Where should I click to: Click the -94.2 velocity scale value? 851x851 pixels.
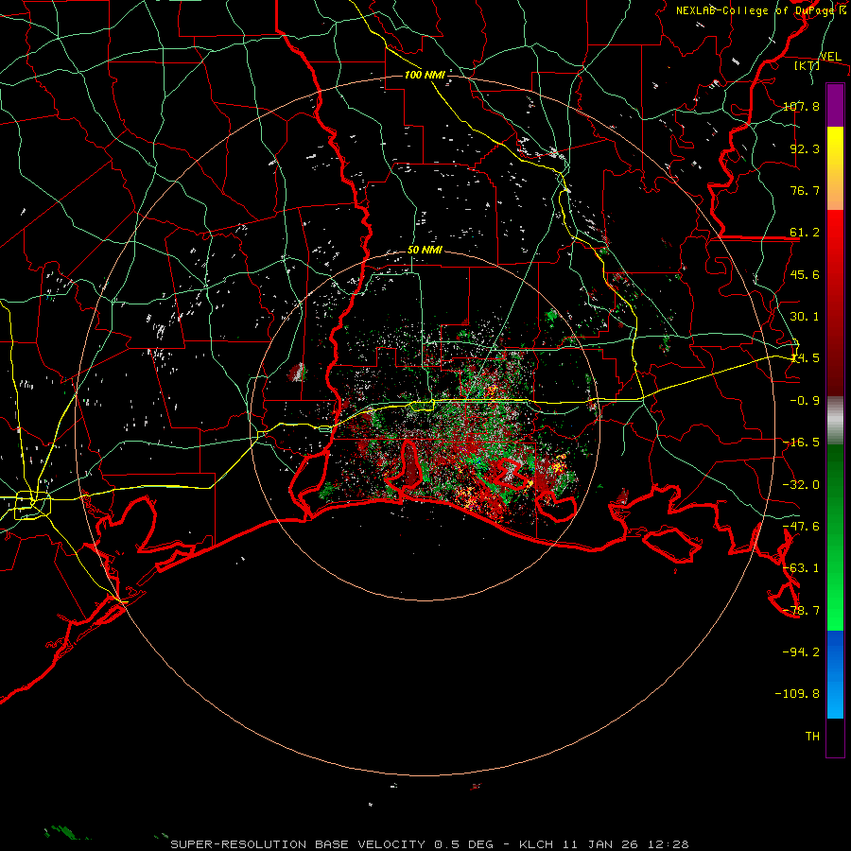click(801, 651)
